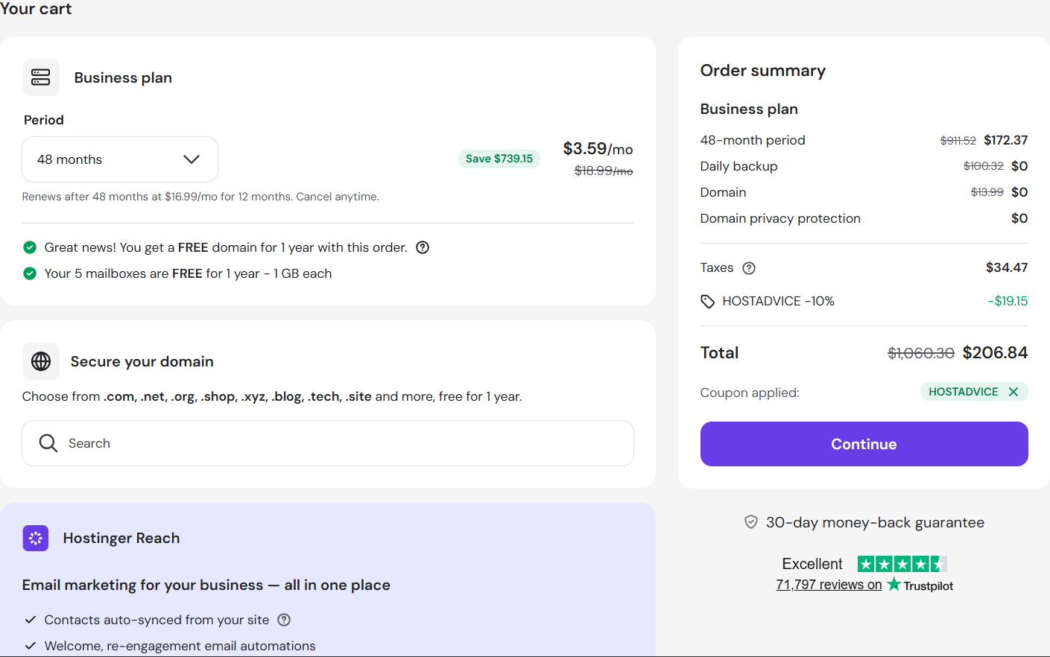Click help icon next to Contacts auto-synced
Image resolution: width=1050 pixels, height=657 pixels.
tap(284, 620)
